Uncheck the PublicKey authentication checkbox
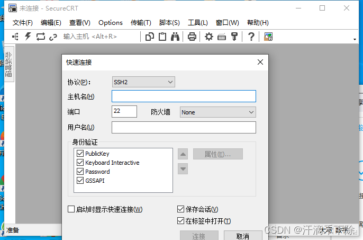 pyautogui.click(x=80, y=153)
